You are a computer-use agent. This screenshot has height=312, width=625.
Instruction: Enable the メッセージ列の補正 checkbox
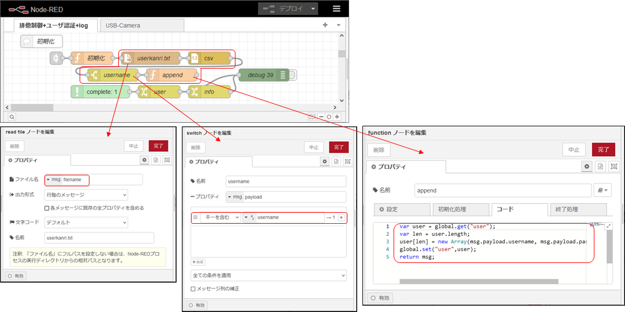pyautogui.click(x=193, y=288)
